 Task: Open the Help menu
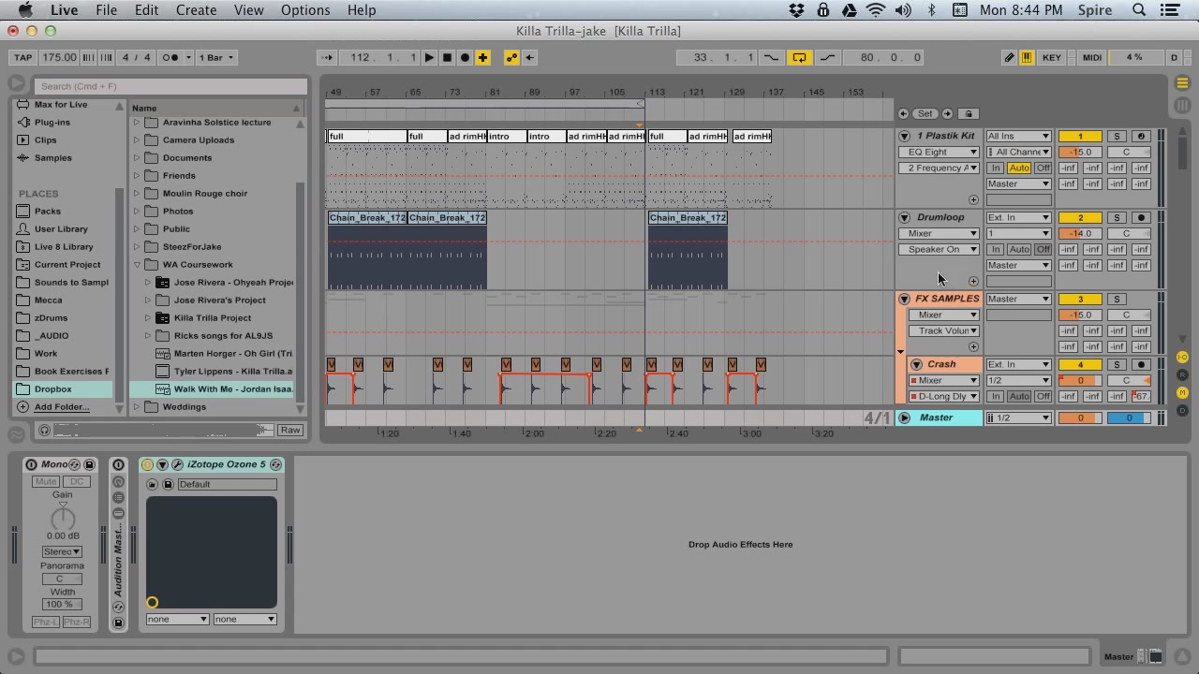point(362,10)
